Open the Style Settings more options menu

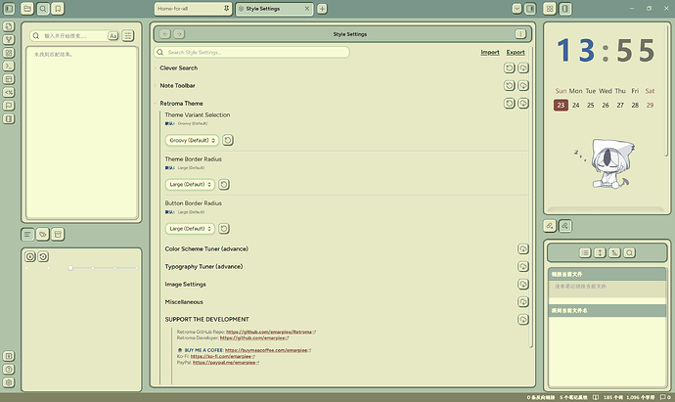click(x=520, y=34)
